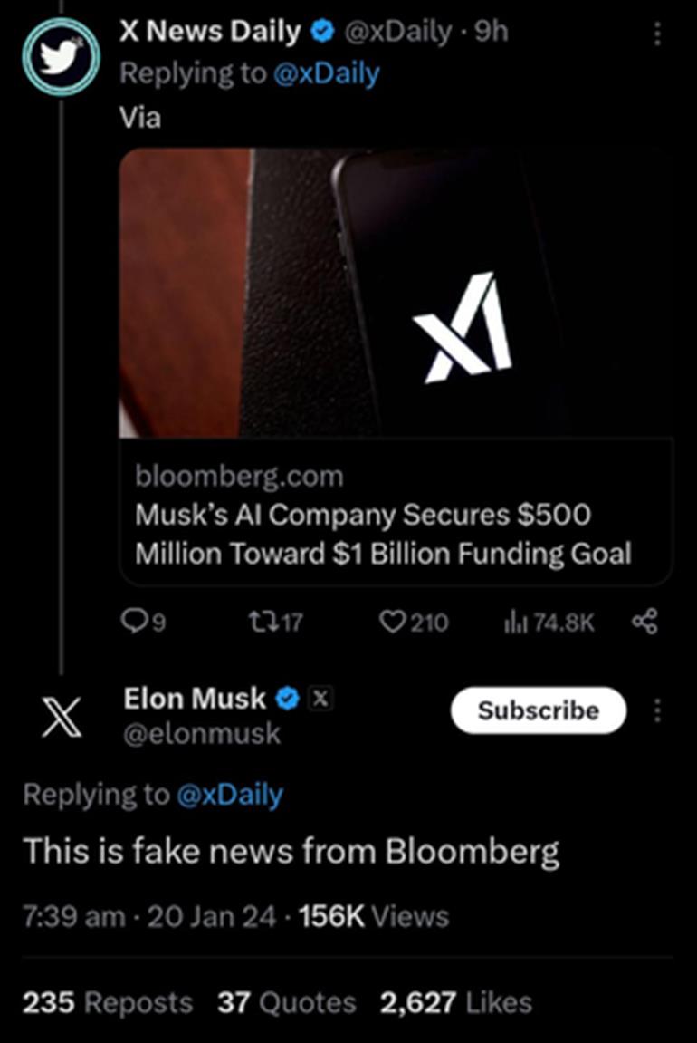
Task: Open more options on X News Daily tweet
Action: tap(657, 34)
